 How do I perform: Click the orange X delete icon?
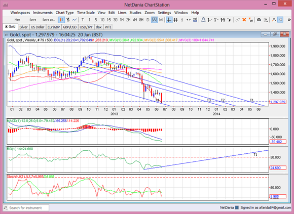pyautogui.click(x=244, y=20)
